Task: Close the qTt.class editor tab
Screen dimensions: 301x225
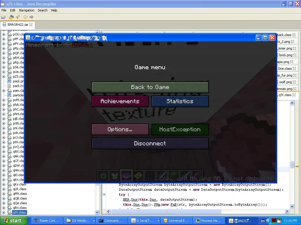Action: click(294, 95)
